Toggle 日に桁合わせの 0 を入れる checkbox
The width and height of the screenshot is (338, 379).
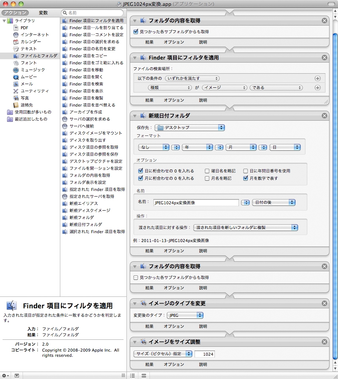[141, 171]
